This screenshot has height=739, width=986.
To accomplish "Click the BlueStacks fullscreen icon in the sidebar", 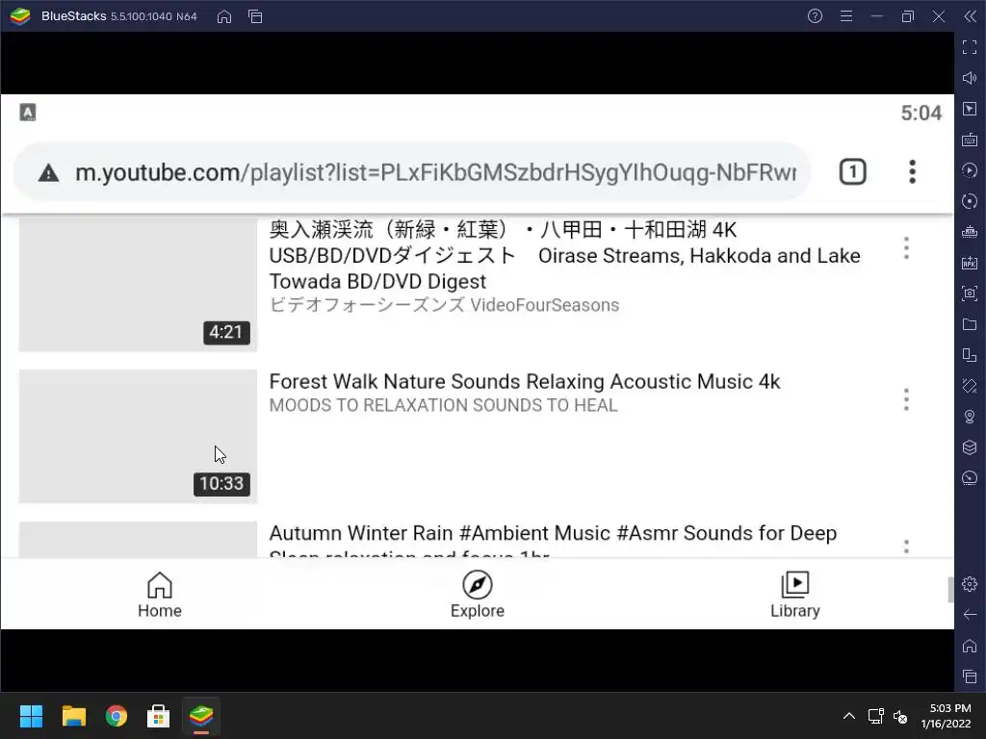I will point(970,47).
